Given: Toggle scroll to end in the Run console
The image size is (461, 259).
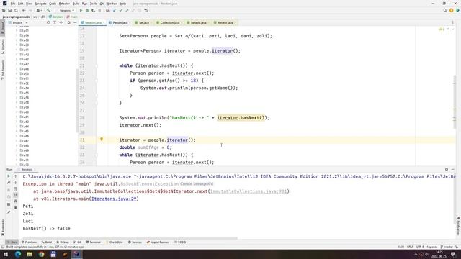Looking at the screenshot, I should tap(16, 195).
